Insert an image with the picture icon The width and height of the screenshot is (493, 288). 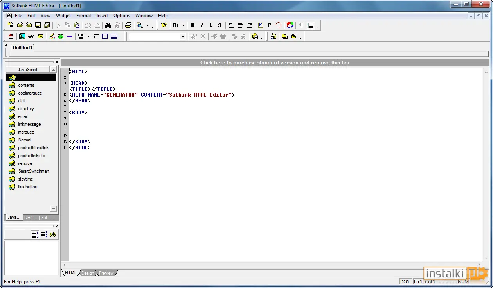click(22, 36)
